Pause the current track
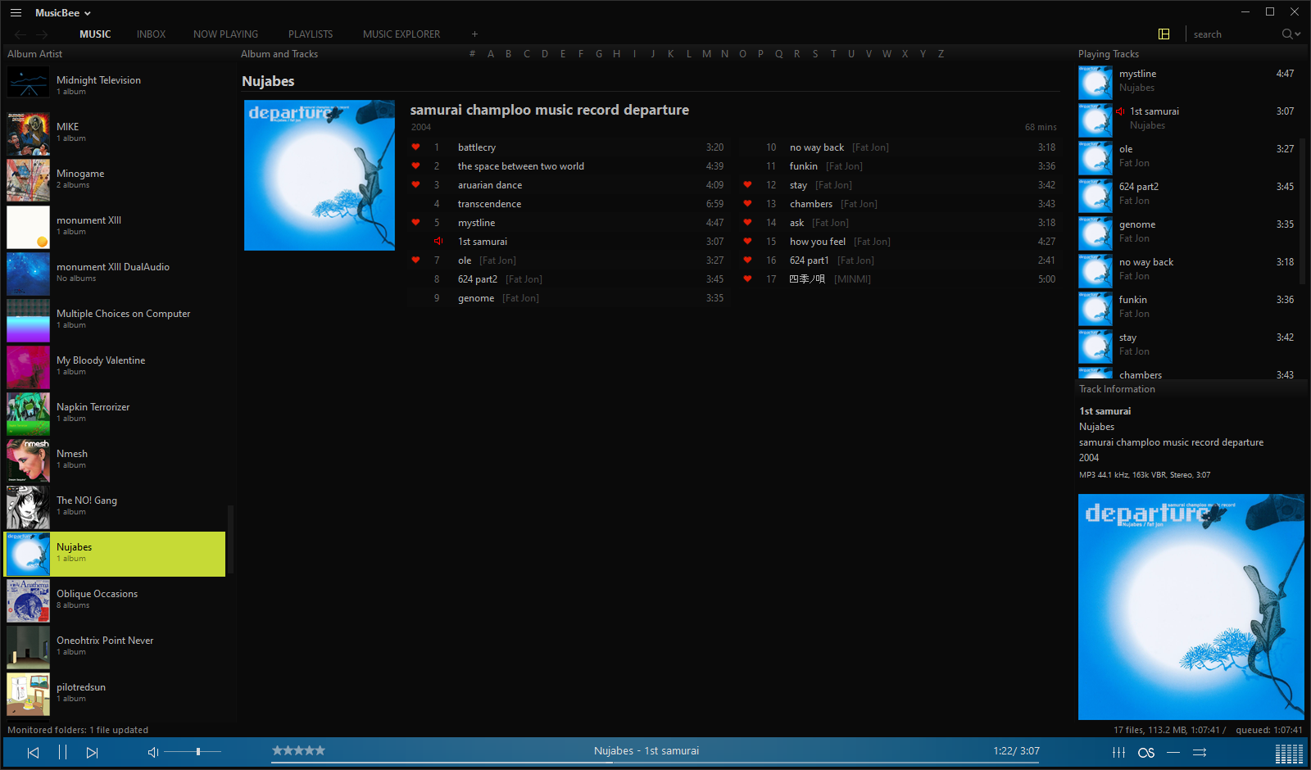The width and height of the screenshot is (1311, 770). (x=62, y=752)
